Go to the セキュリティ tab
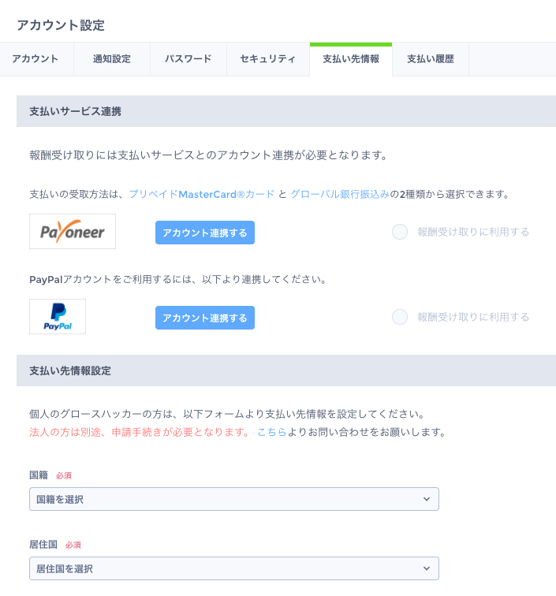 click(x=268, y=59)
